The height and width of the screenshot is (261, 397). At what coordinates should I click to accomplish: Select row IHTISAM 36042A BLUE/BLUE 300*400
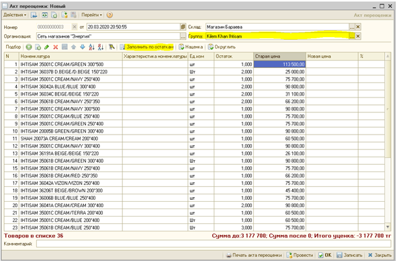[194, 87]
